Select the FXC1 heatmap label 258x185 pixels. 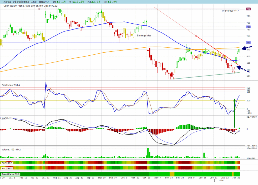7,163
